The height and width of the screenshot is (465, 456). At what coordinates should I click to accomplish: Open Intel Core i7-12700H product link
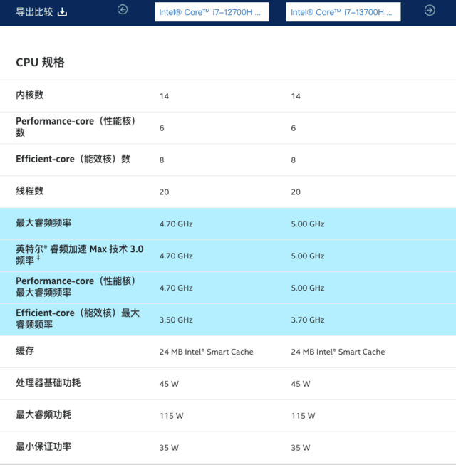coord(212,12)
